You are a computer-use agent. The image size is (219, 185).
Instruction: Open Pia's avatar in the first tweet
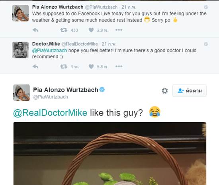[x=20, y=13]
